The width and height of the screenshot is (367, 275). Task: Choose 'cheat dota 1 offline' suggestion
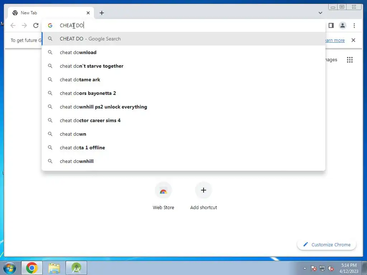183,148
